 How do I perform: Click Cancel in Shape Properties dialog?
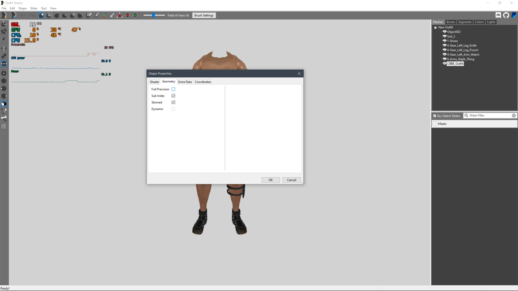292,180
